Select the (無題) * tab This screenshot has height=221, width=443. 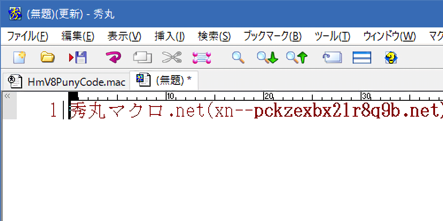(x=164, y=80)
